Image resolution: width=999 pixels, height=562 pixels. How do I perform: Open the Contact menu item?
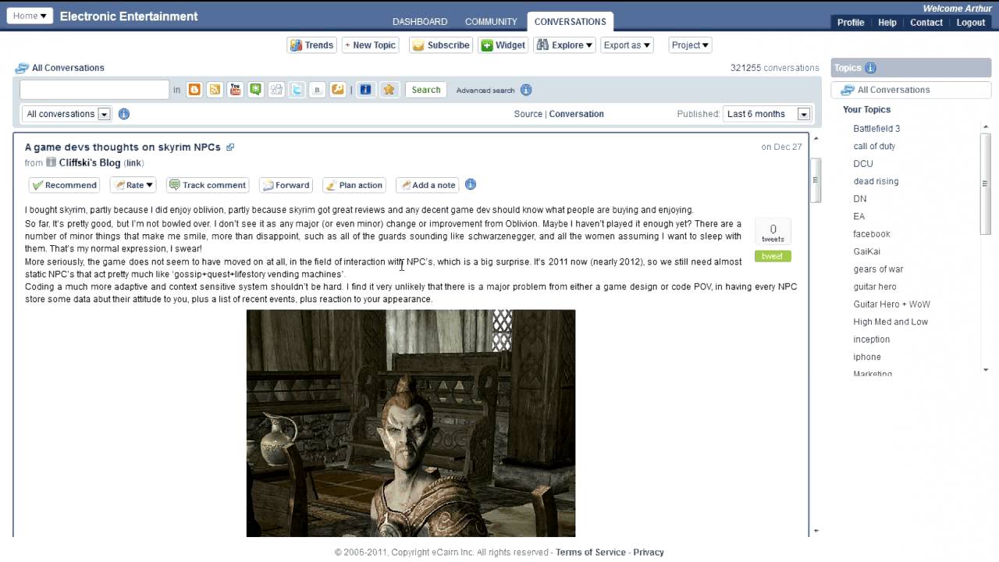926,23
